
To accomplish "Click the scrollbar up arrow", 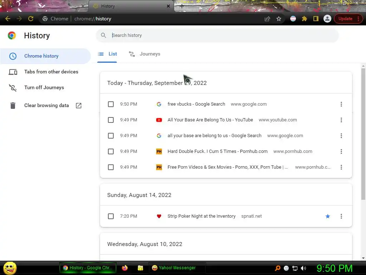I will pyautogui.click(x=363, y=66).
